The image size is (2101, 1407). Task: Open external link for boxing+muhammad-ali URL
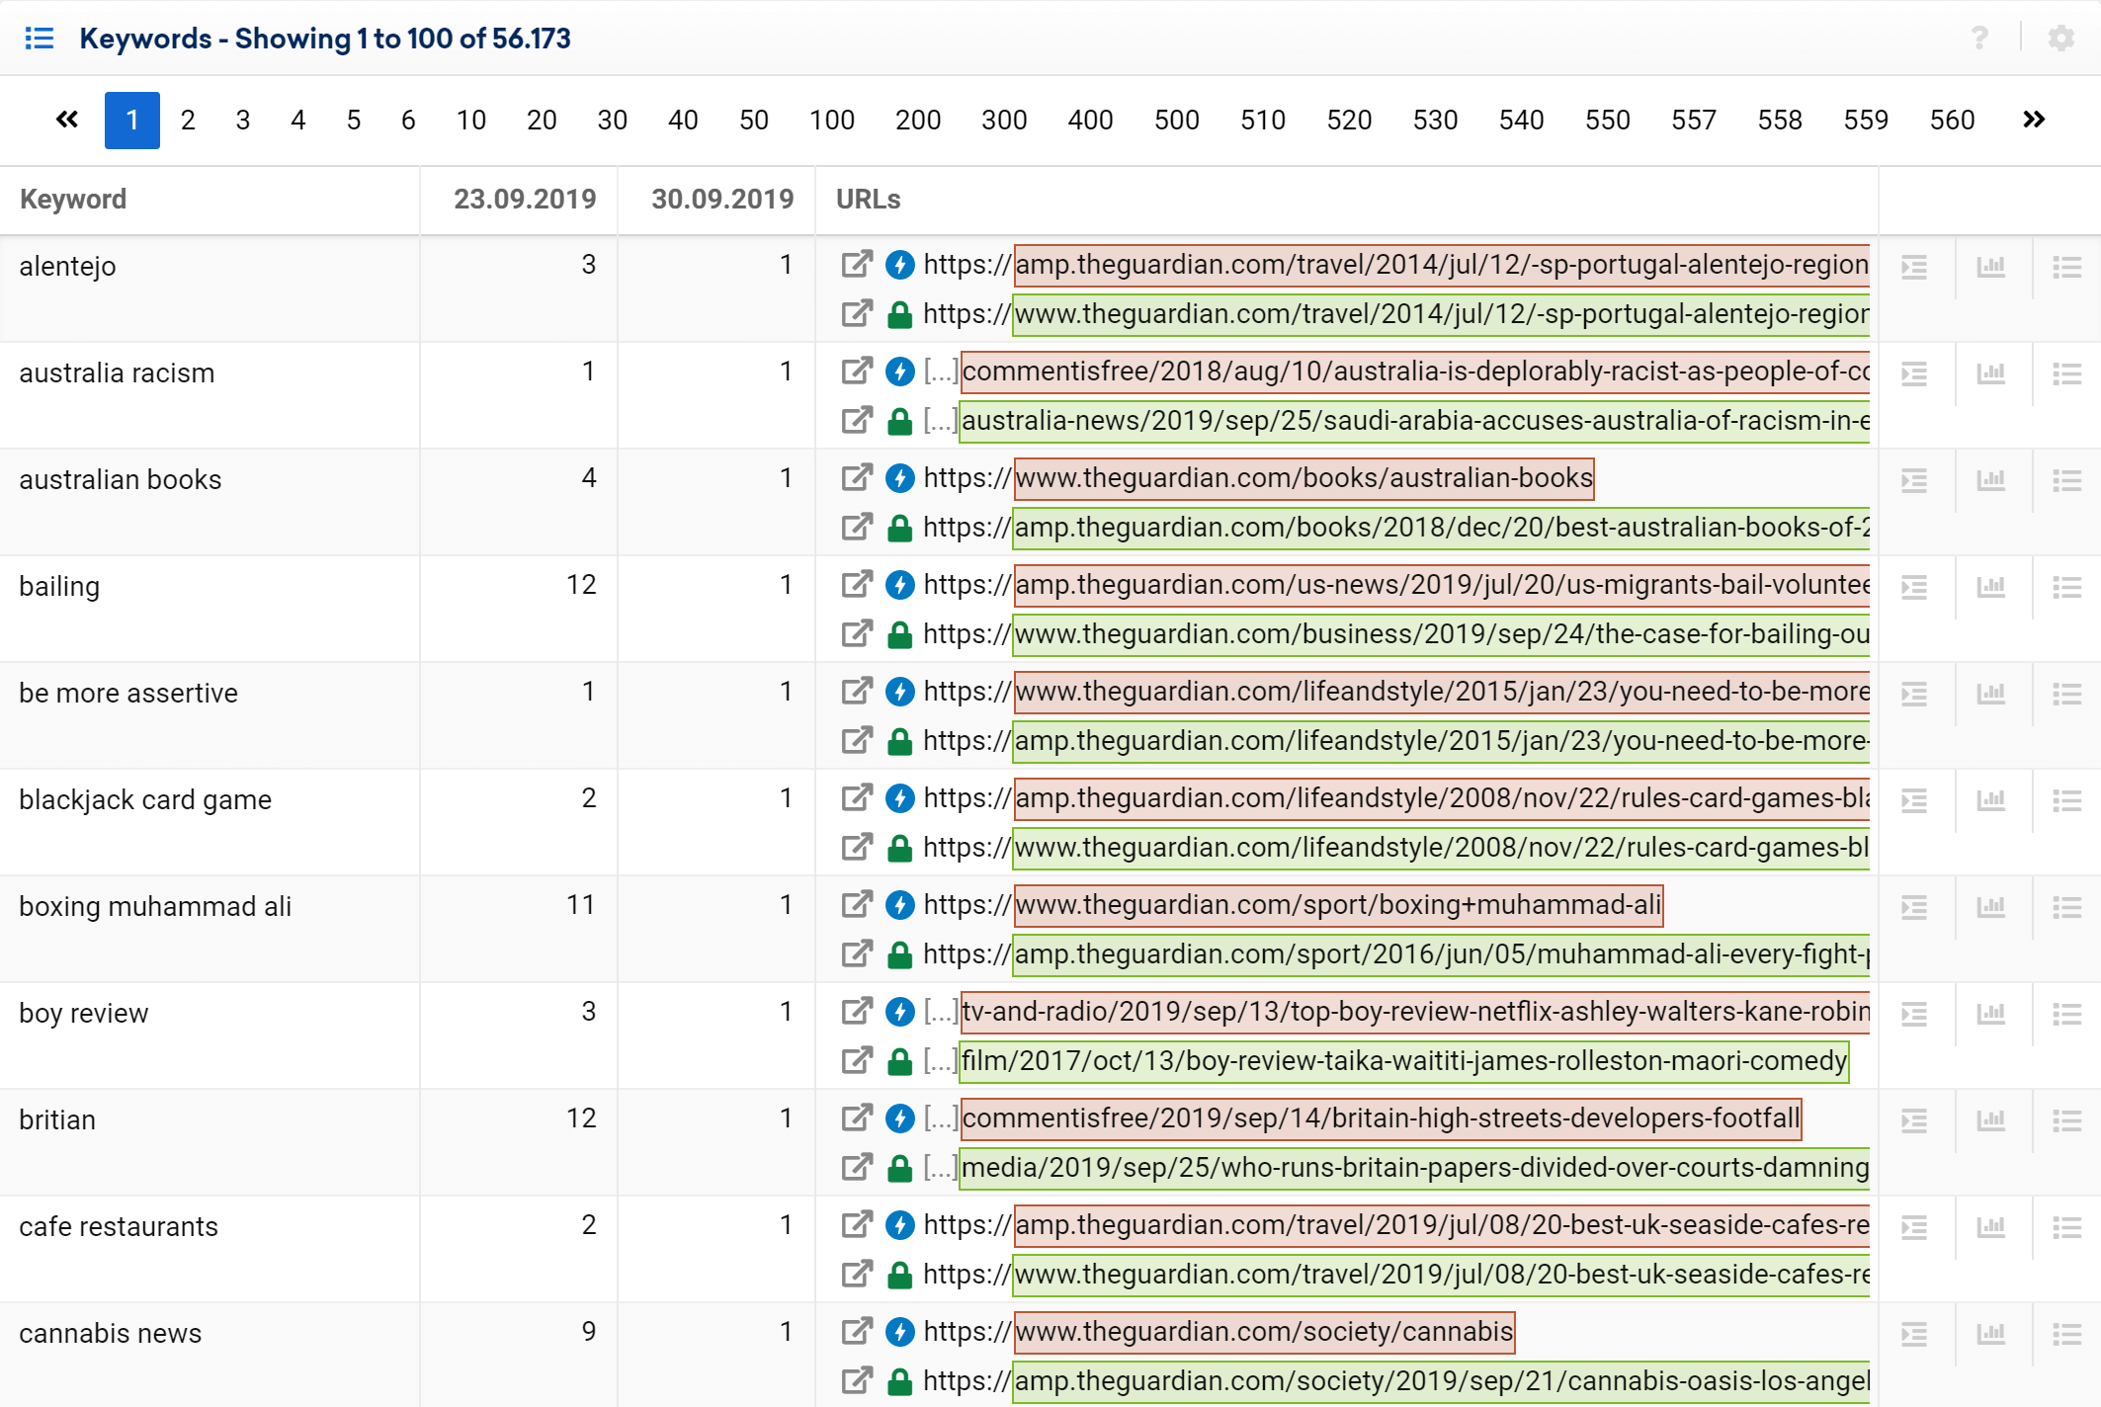click(x=857, y=905)
